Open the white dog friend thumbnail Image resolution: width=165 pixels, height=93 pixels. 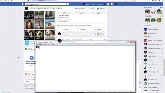50,35
